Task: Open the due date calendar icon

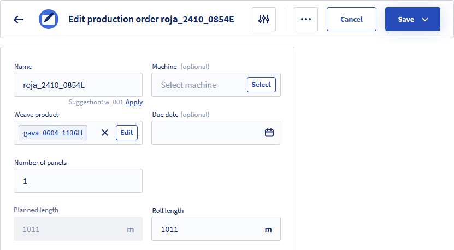Action: [x=269, y=133]
